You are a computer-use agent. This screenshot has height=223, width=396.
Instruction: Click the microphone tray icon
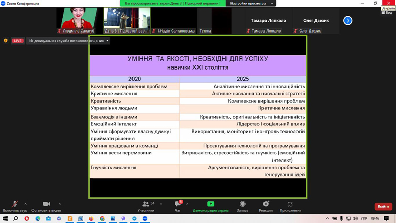tap(341, 218)
